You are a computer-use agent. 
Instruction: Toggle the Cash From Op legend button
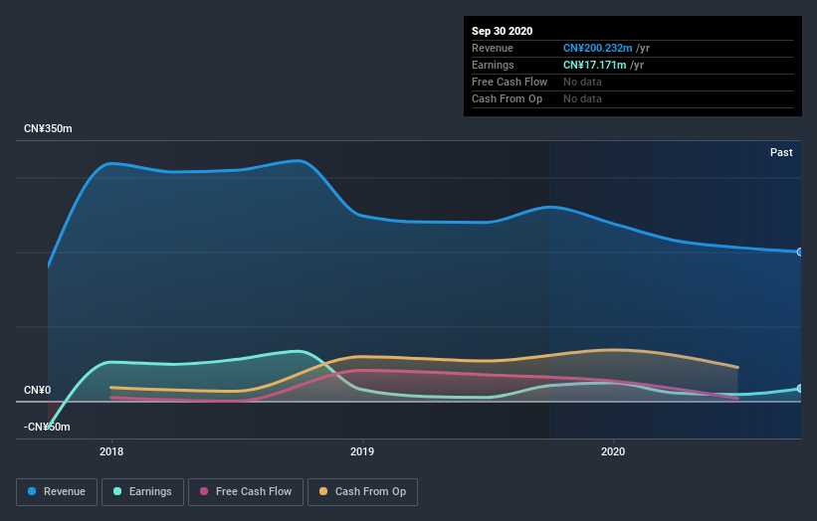[x=362, y=492]
